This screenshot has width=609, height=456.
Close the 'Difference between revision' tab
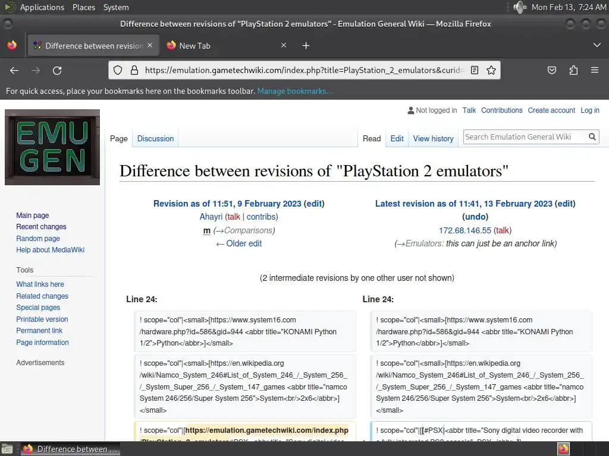(150, 45)
